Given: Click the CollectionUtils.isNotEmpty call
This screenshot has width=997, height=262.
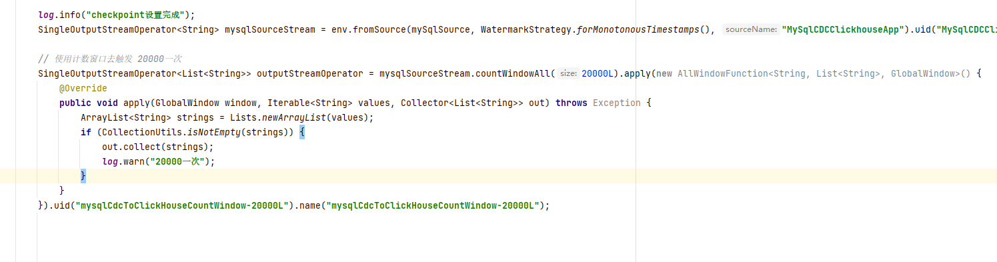Looking at the screenshot, I should [185, 132].
